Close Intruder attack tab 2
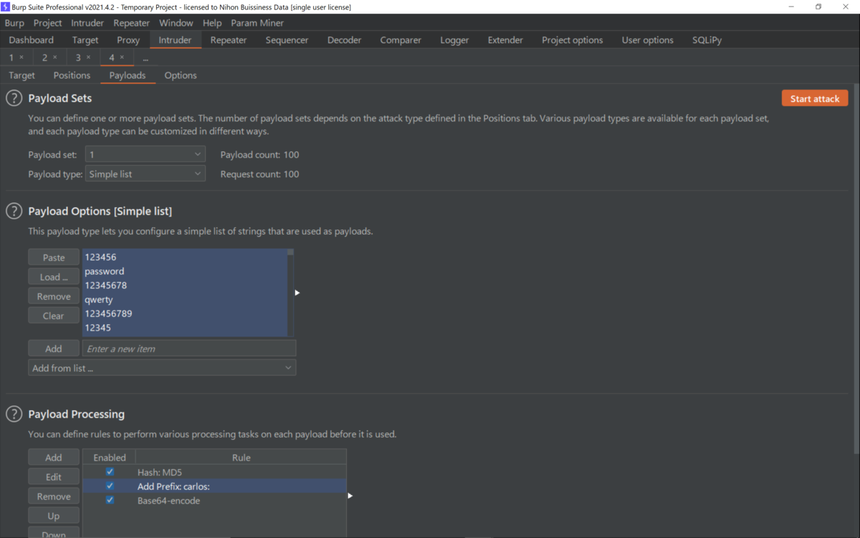The image size is (860, 538). point(55,57)
